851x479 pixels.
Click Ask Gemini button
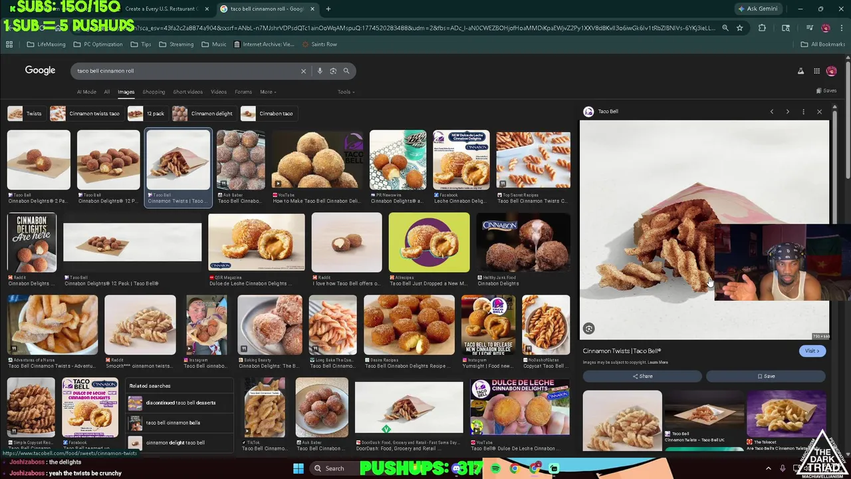coord(757,9)
